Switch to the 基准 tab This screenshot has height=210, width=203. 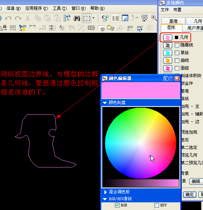click(x=173, y=21)
